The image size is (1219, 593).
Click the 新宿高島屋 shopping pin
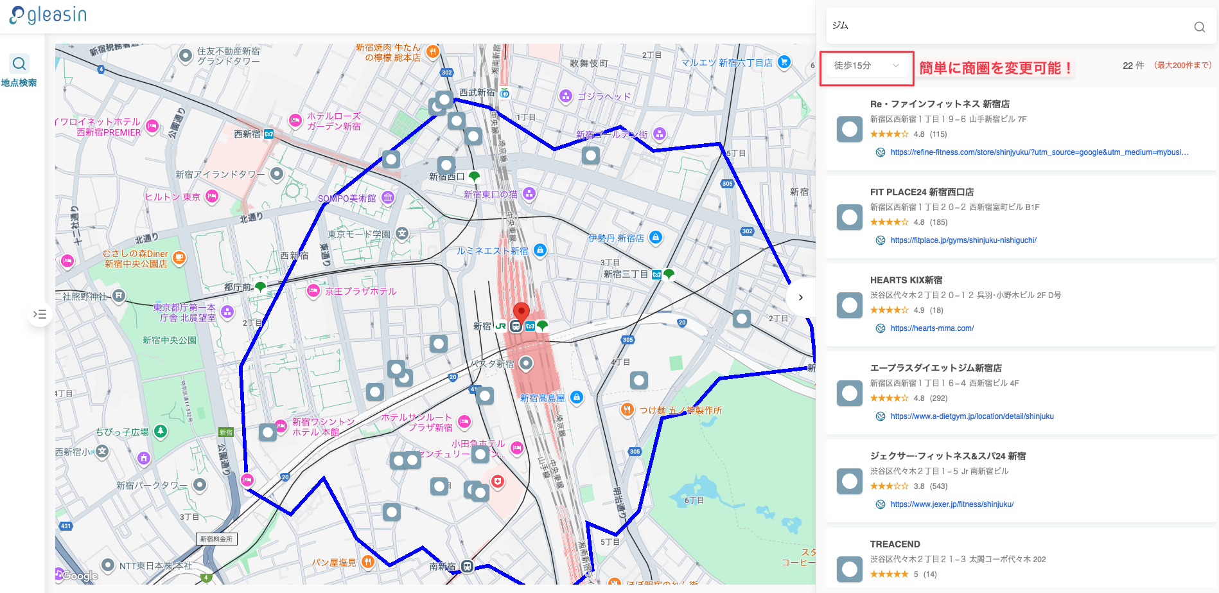point(577,398)
